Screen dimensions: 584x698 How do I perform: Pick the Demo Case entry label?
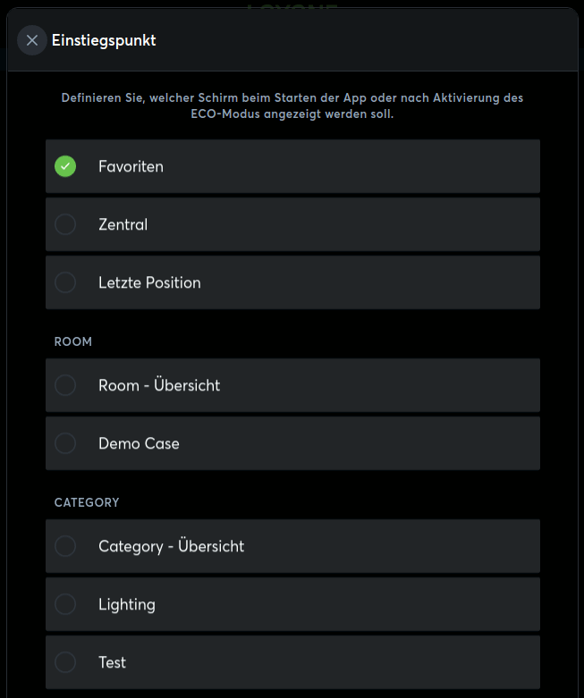pyautogui.click(x=139, y=443)
